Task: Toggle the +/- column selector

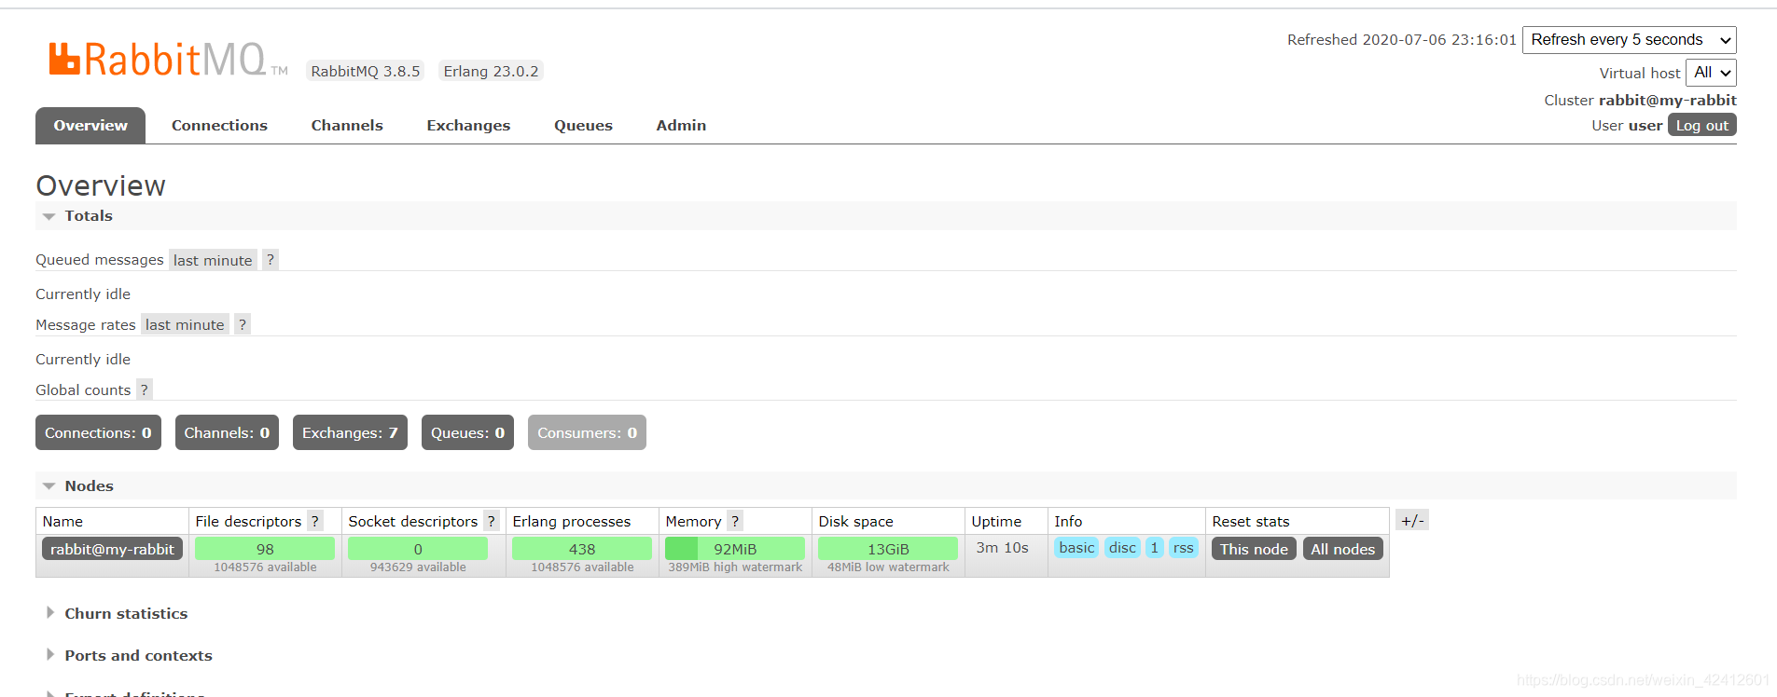Action: [1412, 520]
